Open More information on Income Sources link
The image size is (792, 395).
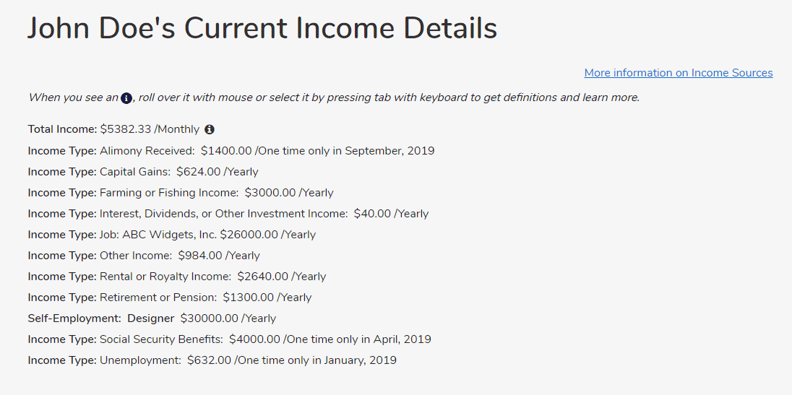tap(679, 73)
